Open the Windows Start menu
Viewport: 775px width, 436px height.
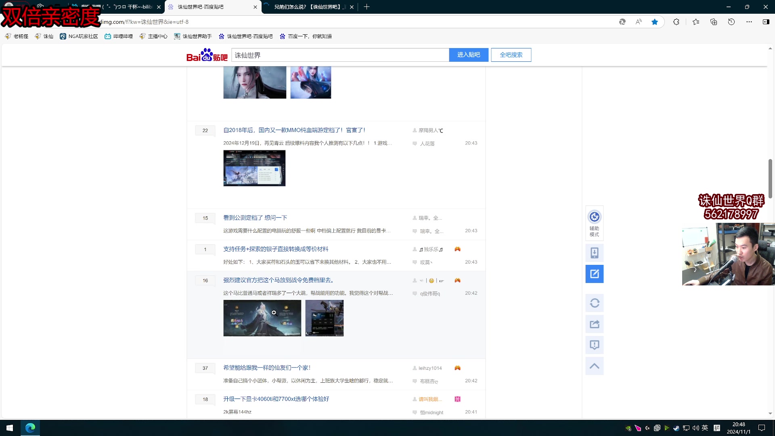[10, 428]
